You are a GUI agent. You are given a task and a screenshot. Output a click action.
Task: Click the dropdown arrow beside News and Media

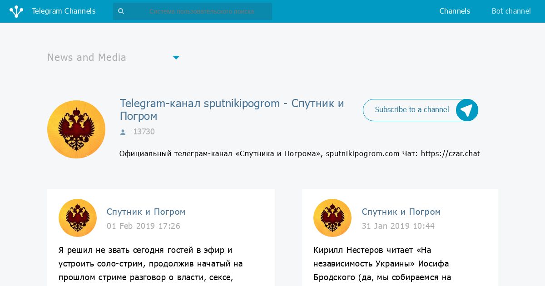coord(176,58)
